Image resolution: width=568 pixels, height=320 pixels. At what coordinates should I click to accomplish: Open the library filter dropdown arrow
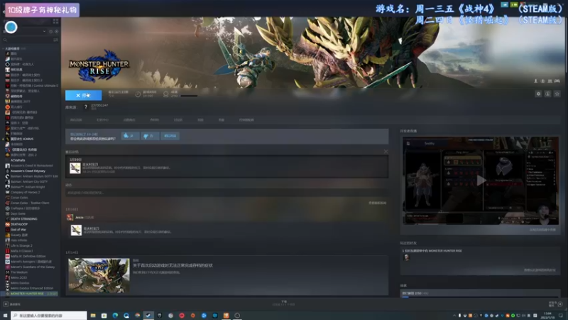pyautogui.click(x=44, y=31)
